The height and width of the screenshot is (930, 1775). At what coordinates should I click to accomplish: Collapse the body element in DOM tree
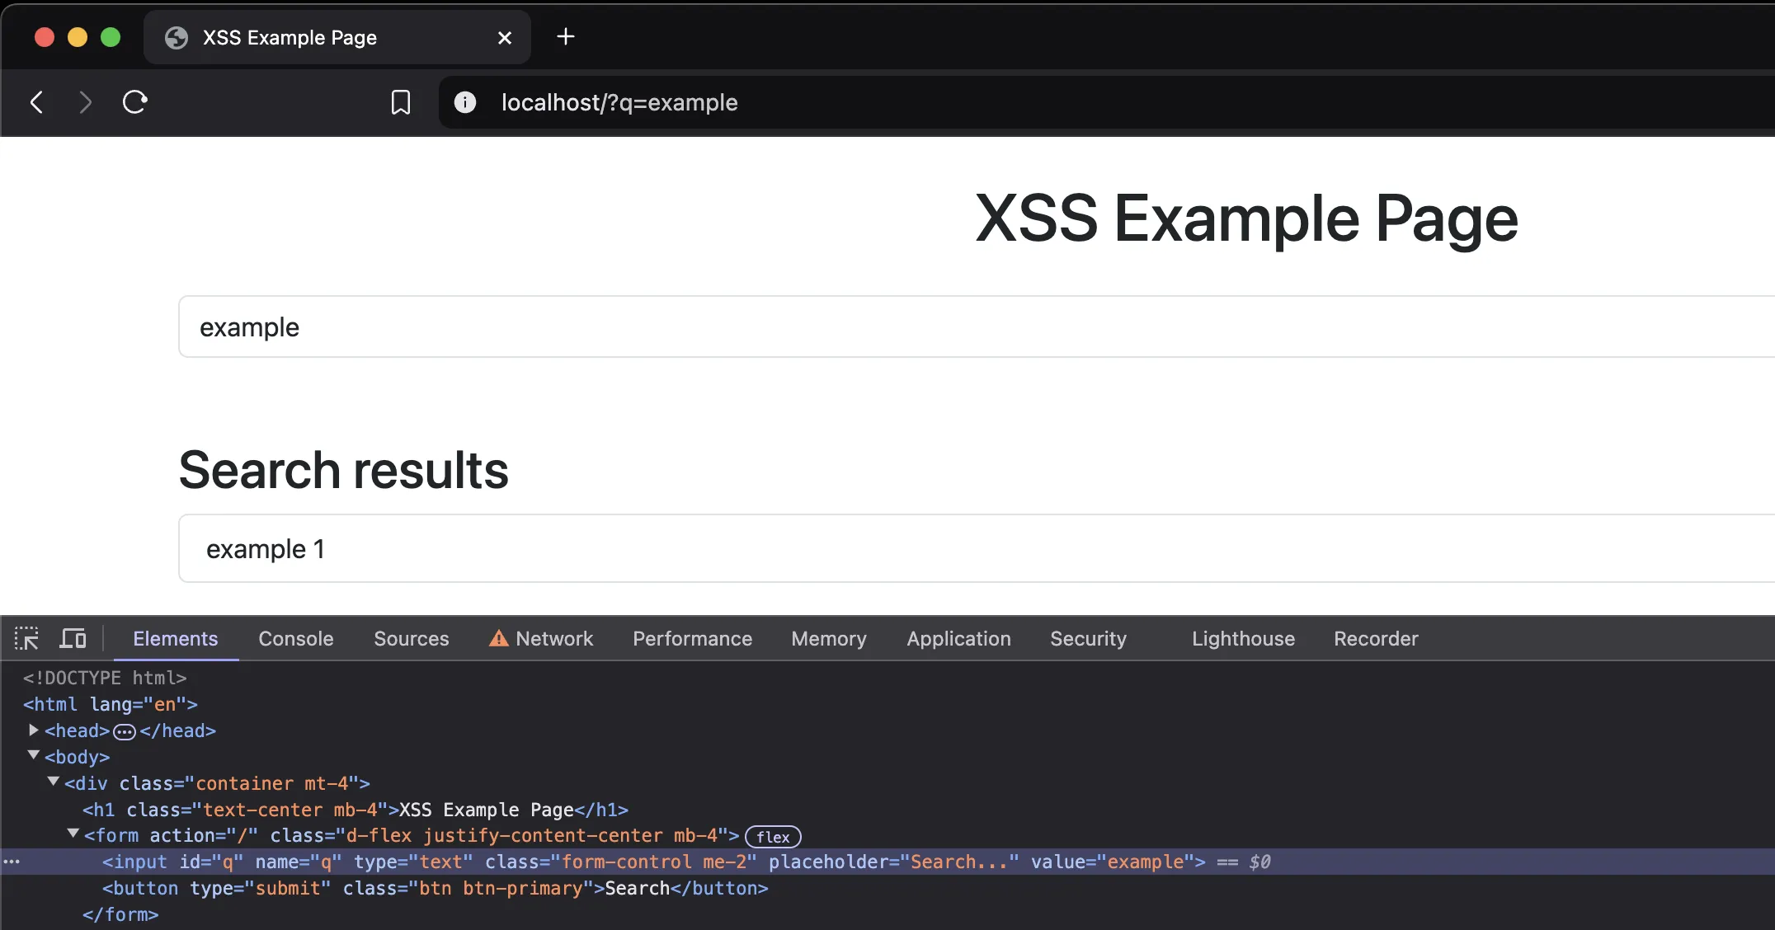pyautogui.click(x=33, y=755)
